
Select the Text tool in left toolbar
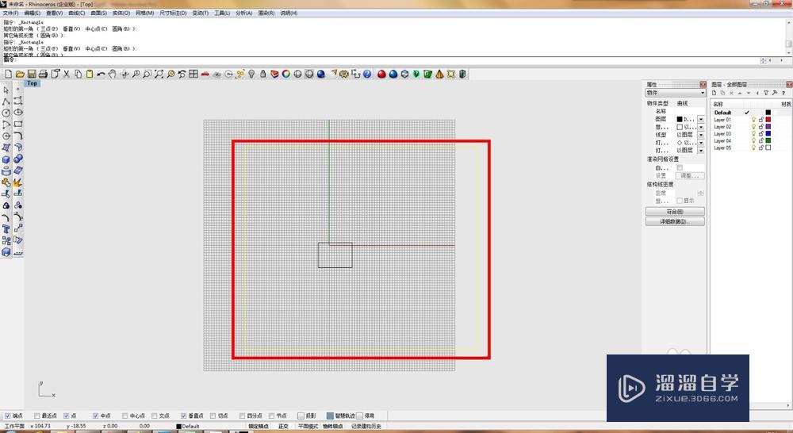tap(6, 229)
